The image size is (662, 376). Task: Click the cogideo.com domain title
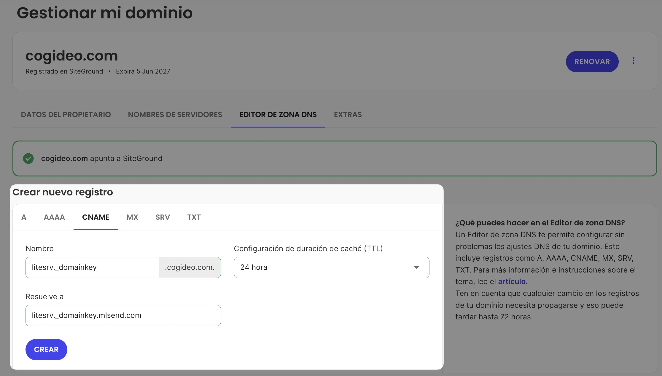(x=72, y=55)
